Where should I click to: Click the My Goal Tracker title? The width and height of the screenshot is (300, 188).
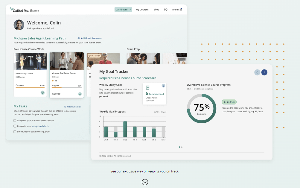114,72
